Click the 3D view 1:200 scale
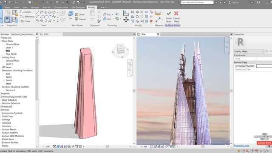272x153 pixels. [46, 147]
